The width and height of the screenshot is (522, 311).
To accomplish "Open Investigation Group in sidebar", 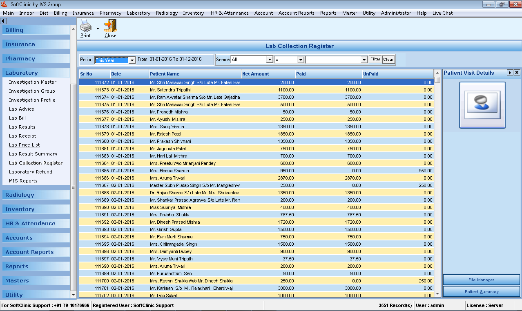I will coord(32,91).
